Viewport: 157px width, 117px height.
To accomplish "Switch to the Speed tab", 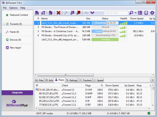I will tap(98, 80).
